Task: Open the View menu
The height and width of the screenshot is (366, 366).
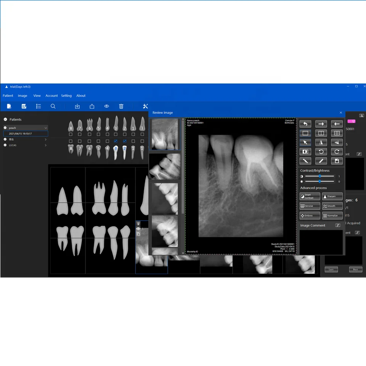Action: click(37, 96)
